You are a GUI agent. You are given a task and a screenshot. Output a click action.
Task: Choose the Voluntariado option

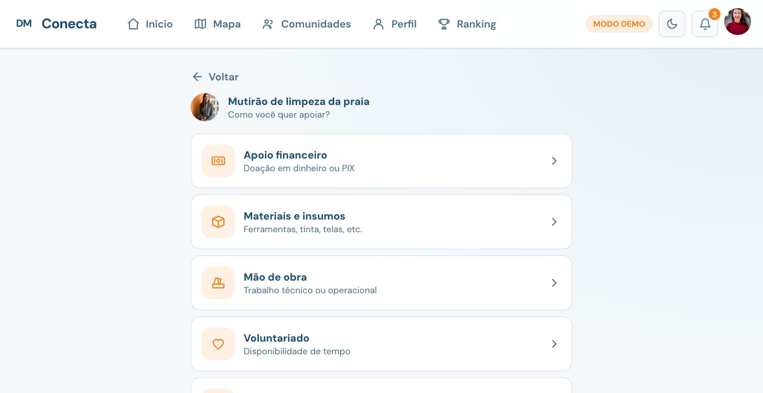(381, 344)
